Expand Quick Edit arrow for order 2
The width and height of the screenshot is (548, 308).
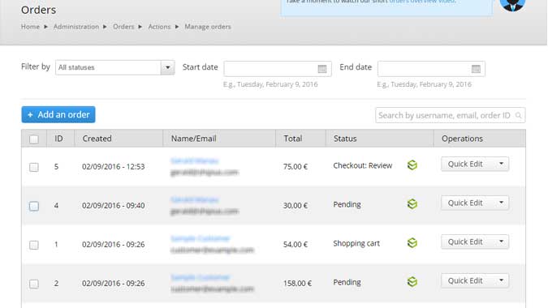(x=501, y=280)
